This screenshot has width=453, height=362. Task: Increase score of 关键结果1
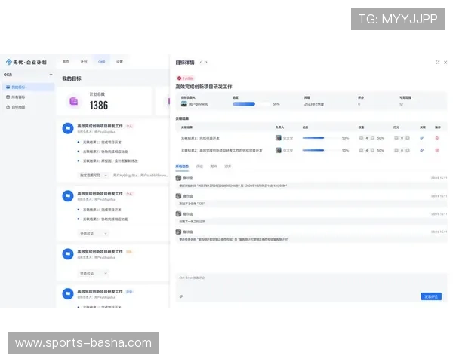tap(408, 138)
